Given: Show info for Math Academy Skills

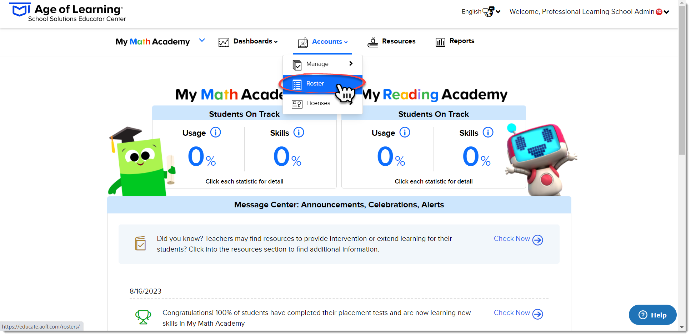Looking at the screenshot, I should 299,132.
